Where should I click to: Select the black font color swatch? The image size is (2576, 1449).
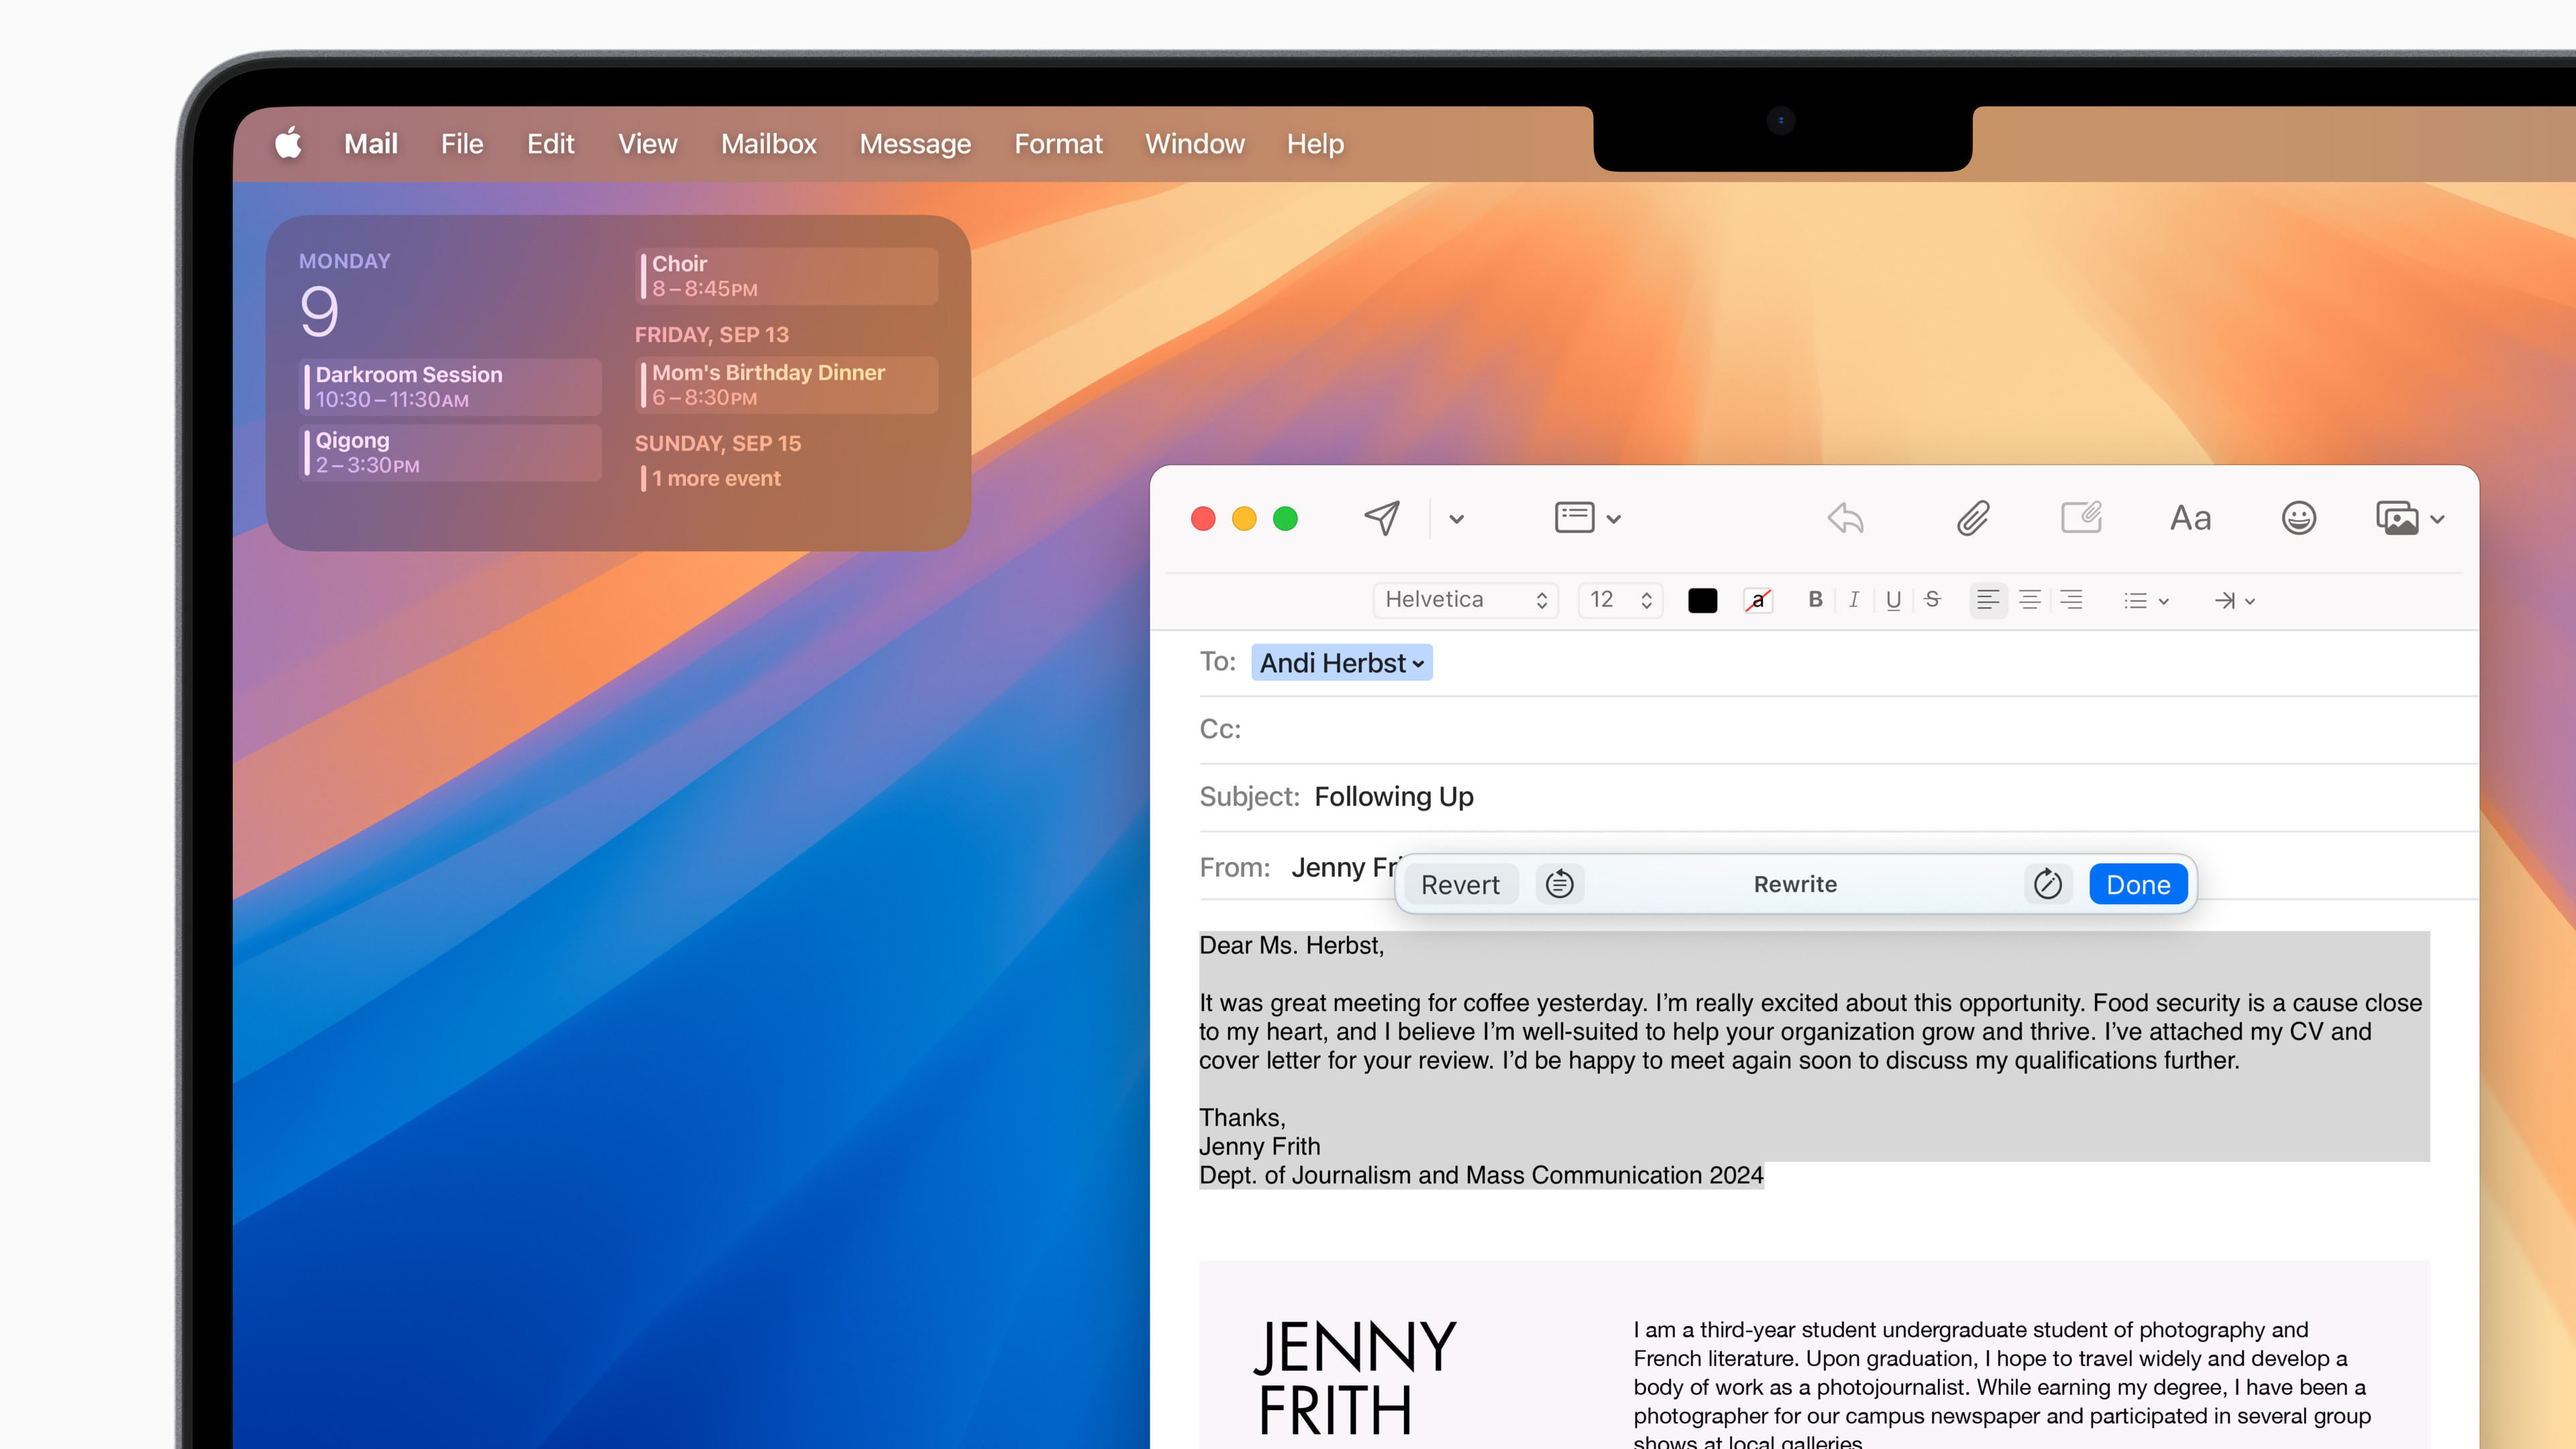click(1704, 600)
